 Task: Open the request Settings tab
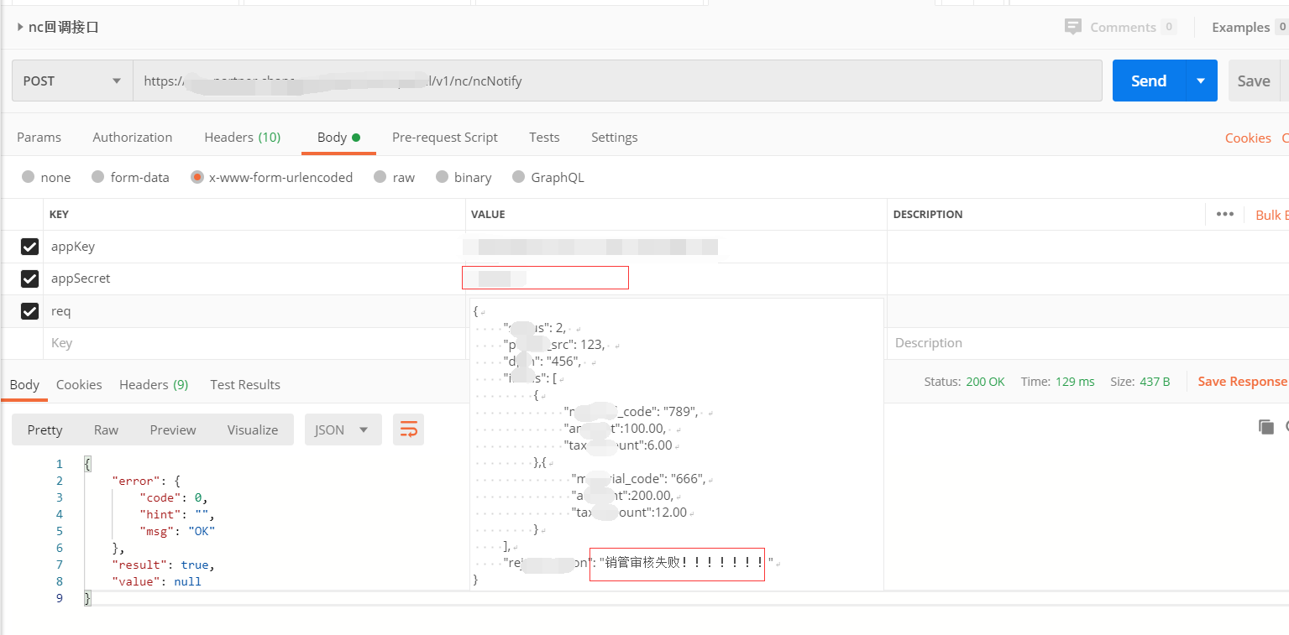tap(614, 137)
